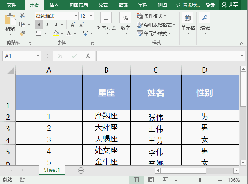
Task: Open the 文件 File tab
Action: 12,5
